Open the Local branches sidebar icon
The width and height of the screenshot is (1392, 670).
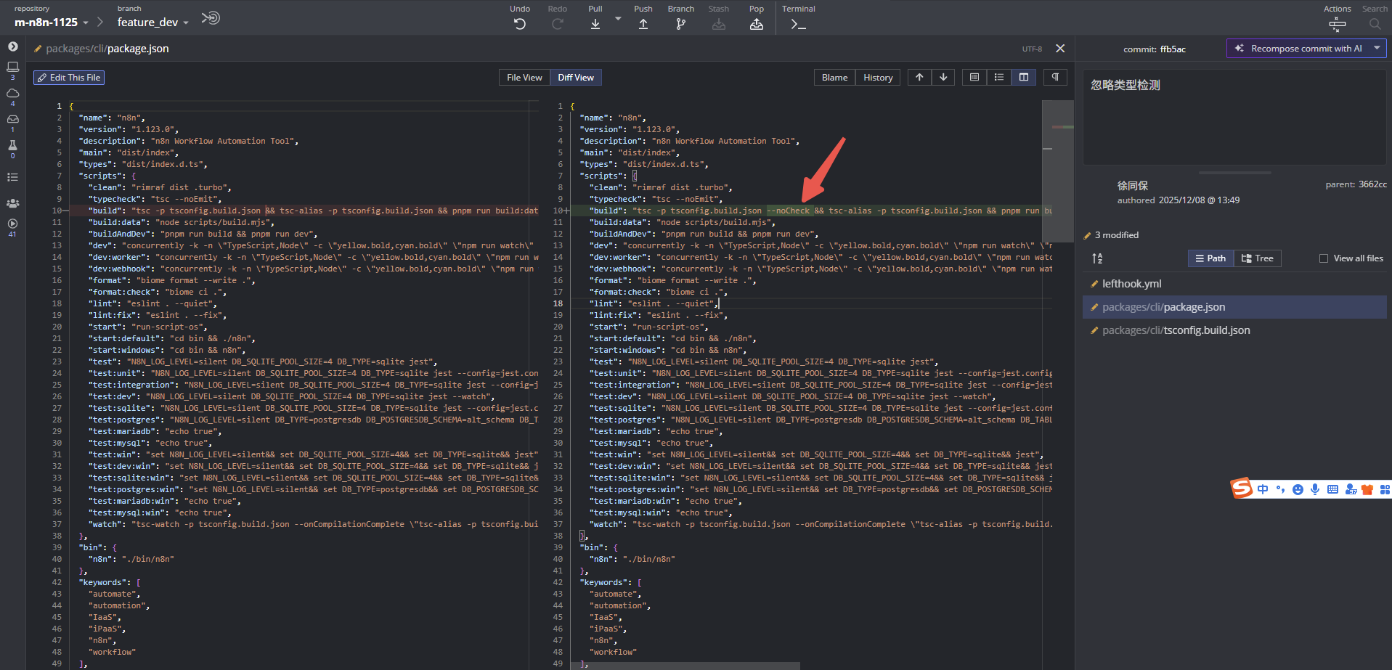tap(12, 67)
